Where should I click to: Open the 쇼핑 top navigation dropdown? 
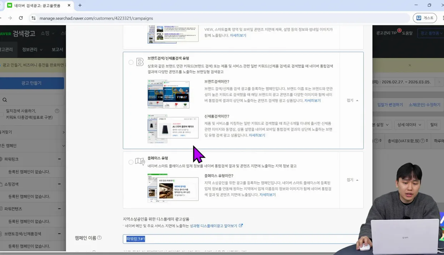point(47,33)
